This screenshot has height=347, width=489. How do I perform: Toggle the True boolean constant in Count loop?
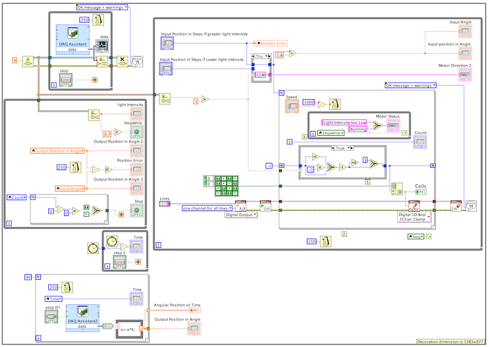86,207
